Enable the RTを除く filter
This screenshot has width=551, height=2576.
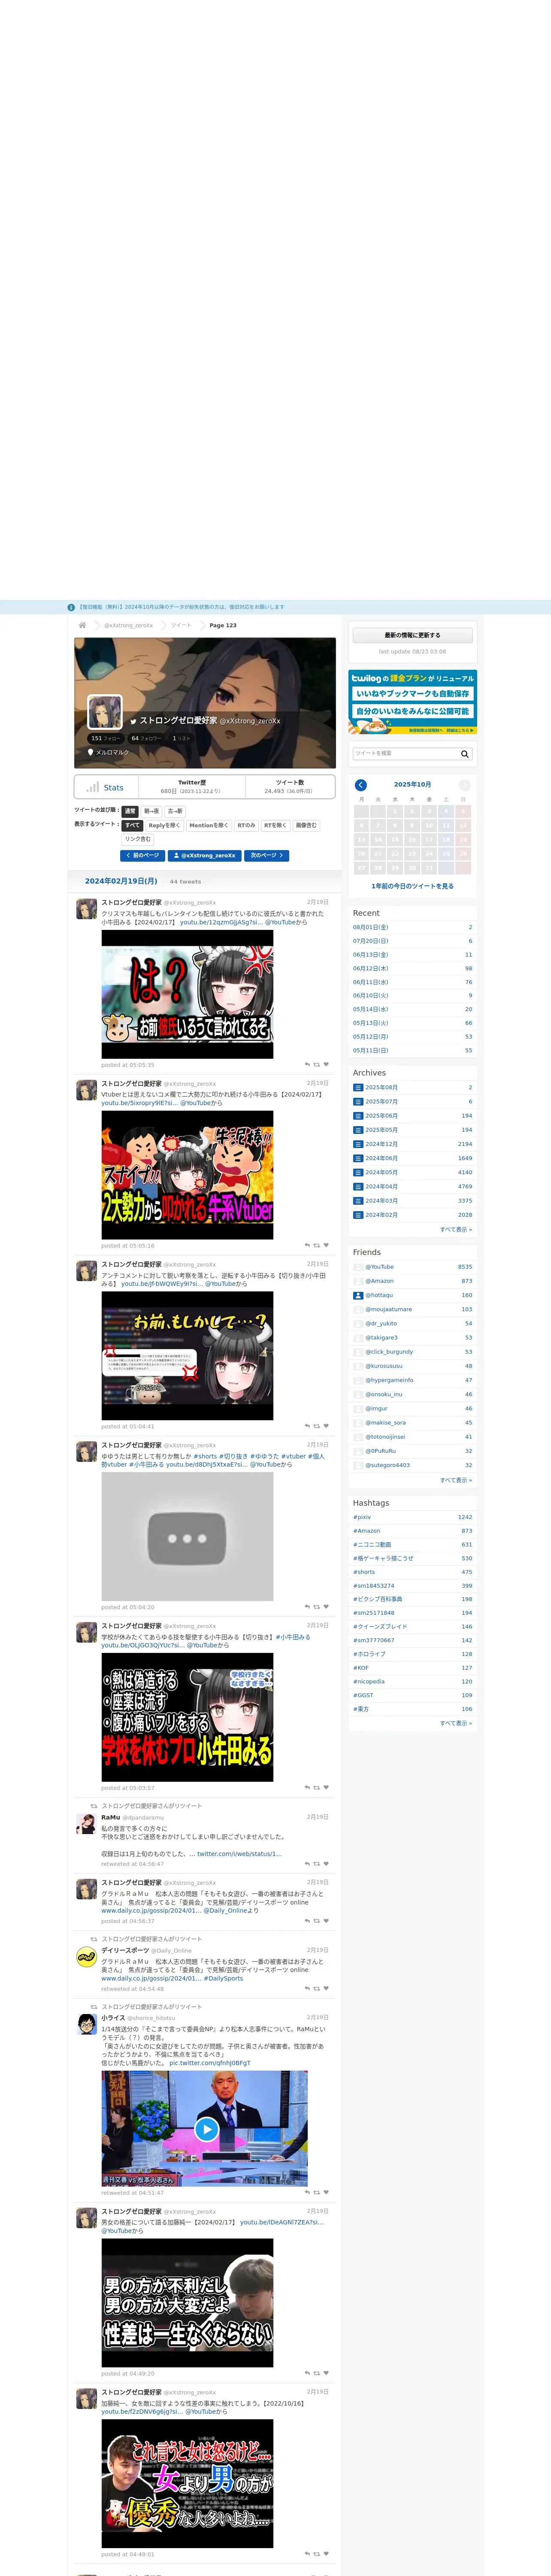click(x=275, y=825)
